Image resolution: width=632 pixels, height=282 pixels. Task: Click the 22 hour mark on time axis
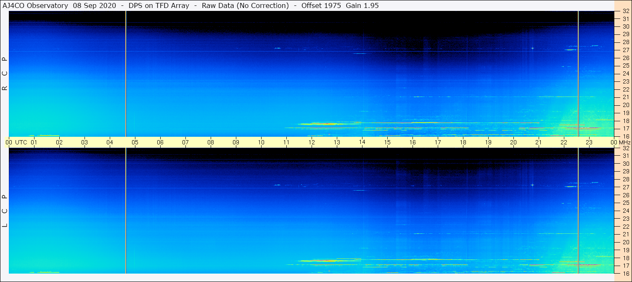pos(564,142)
